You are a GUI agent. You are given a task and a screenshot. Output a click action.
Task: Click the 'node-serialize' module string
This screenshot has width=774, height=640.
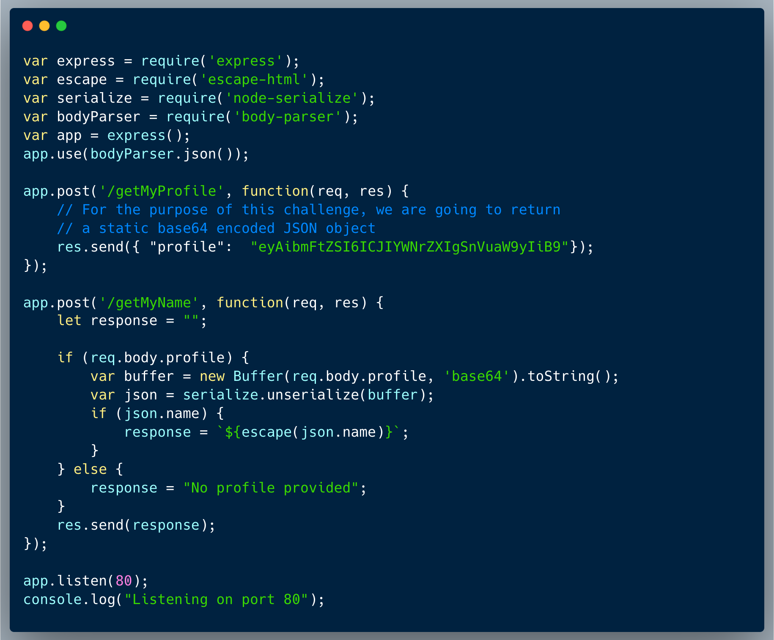coord(292,98)
